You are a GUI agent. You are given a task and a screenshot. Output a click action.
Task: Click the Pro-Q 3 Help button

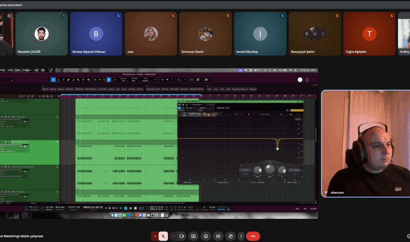pyautogui.click(x=291, y=114)
